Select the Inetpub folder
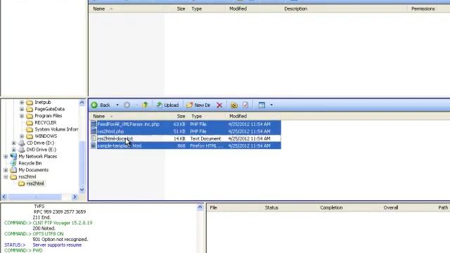The width and height of the screenshot is (450, 253). point(42,102)
